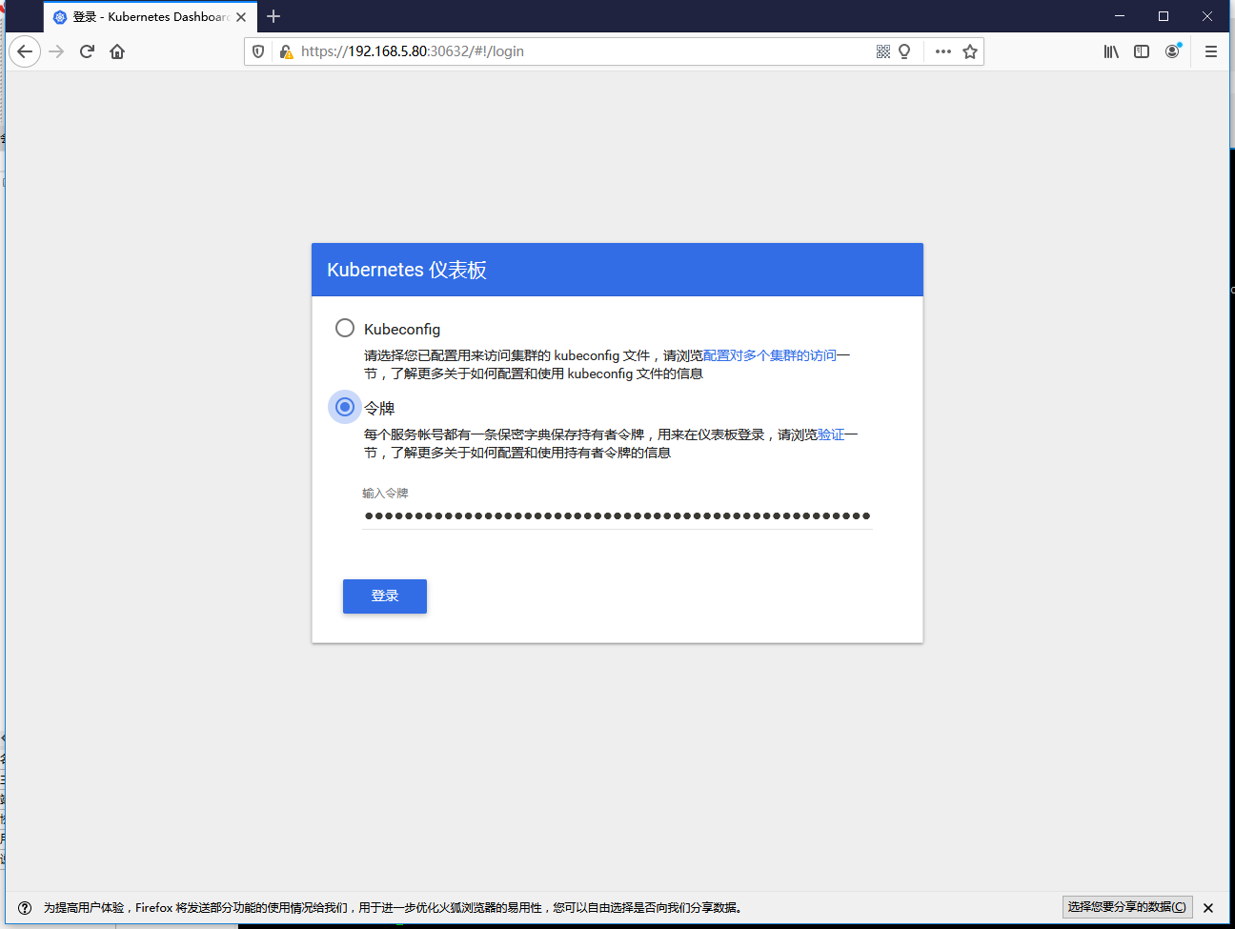This screenshot has height=929, width=1235.
Task: Click the 输入令牌 token input field
Action: click(617, 515)
